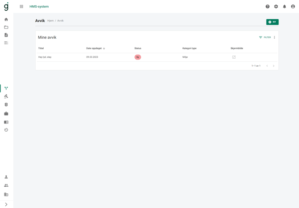This screenshot has width=299, height=208.
Task: Open the three-dot menu in Mine avvik
Action: (x=274, y=37)
